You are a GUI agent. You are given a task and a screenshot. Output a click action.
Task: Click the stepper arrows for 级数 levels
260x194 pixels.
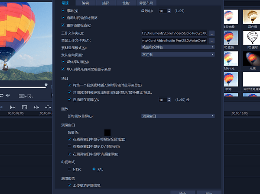pos(169,11)
